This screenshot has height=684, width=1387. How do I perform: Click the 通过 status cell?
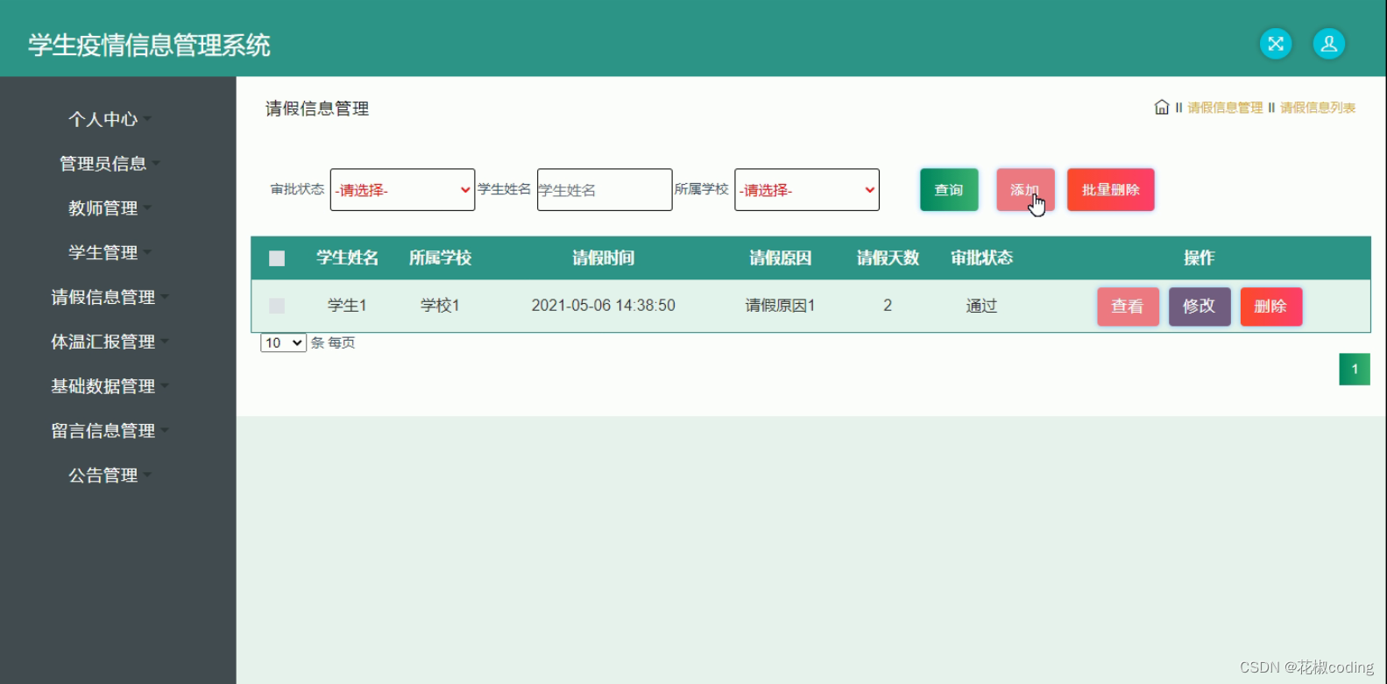(981, 306)
